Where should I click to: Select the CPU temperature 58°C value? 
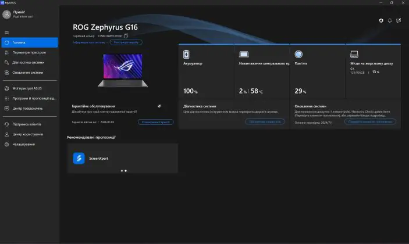pos(257,91)
